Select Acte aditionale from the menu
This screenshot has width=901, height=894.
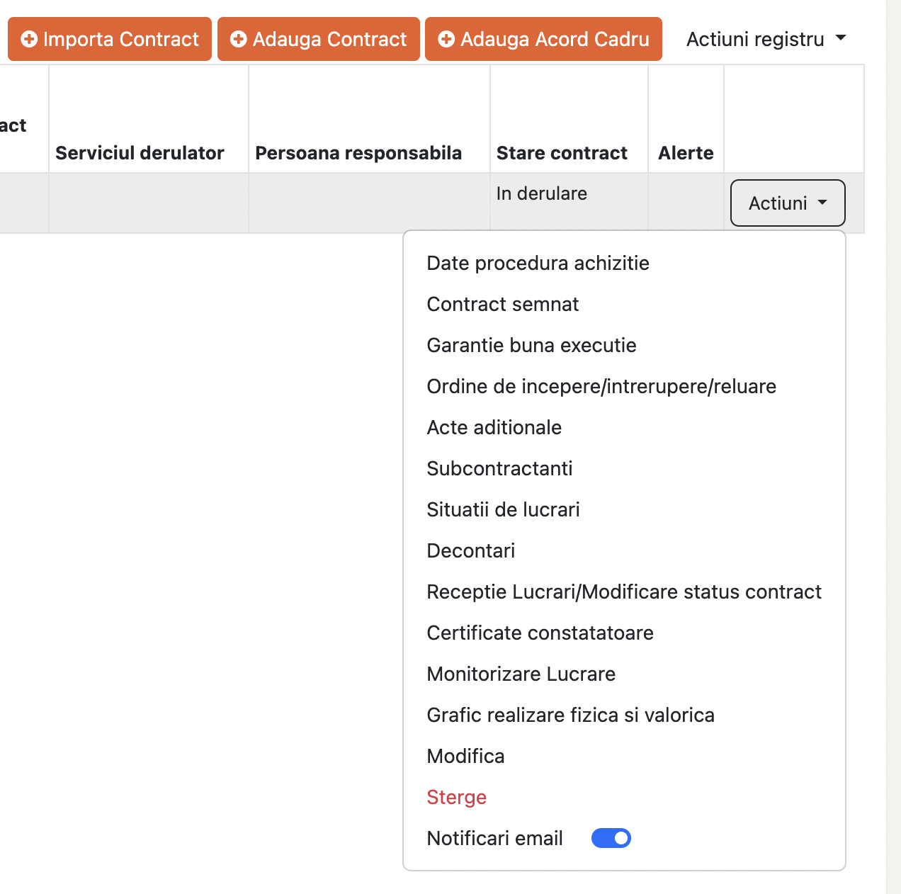tap(494, 428)
